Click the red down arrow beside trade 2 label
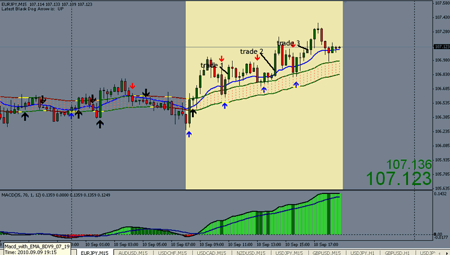Image resolution: width=450 pixels, height=255 pixels. [x=257, y=58]
